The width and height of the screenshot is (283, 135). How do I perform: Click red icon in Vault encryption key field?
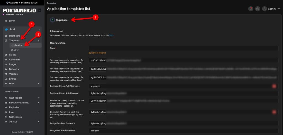[x=274, y=112]
